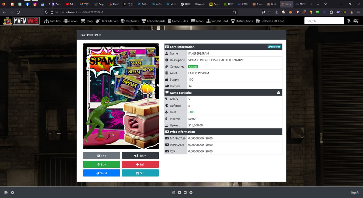Click the Bitcoin icon in navbar
The image size is (363, 198).
pyautogui.click(x=349, y=21)
